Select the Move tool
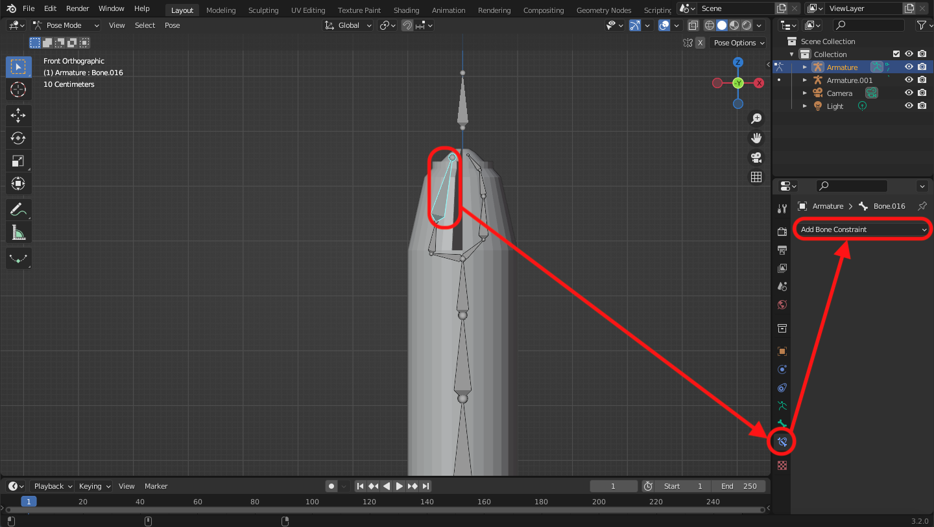Image resolution: width=934 pixels, height=527 pixels. tap(18, 116)
